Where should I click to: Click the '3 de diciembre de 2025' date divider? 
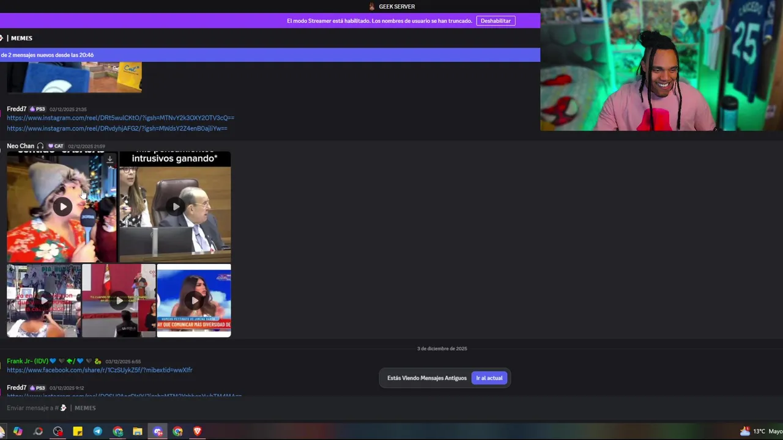pyautogui.click(x=442, y=348)
